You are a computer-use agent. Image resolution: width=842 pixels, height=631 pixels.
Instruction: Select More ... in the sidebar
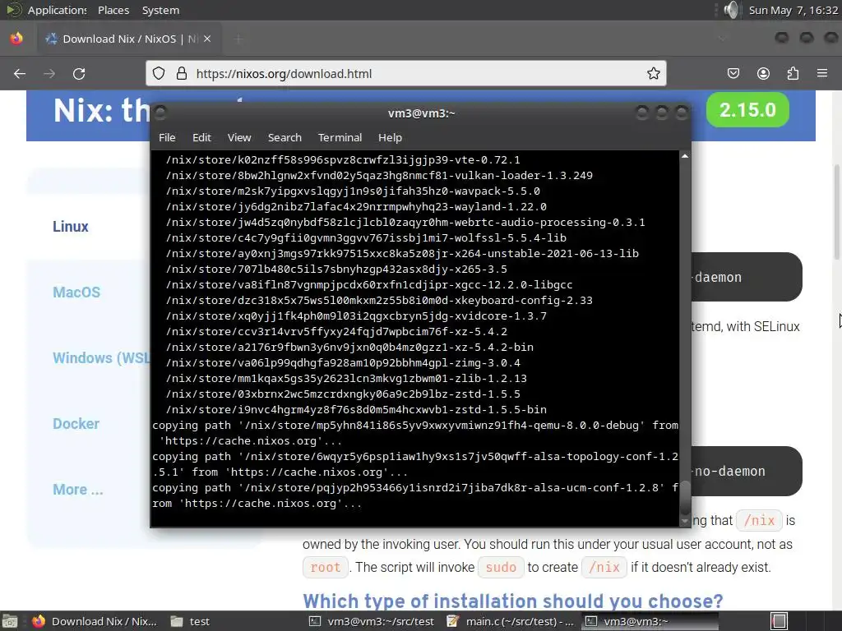pos(78,490)
